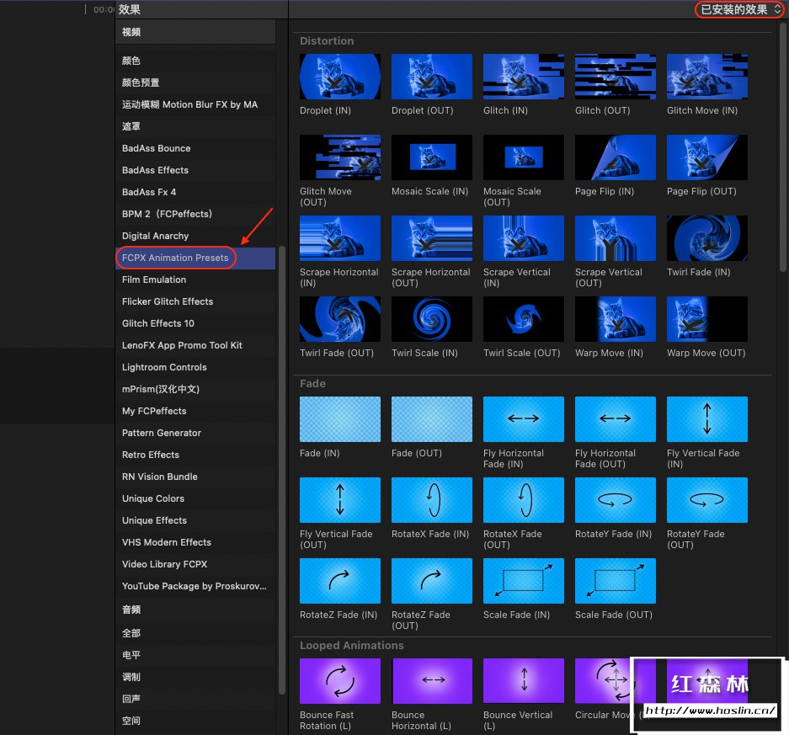
Task: Choose Scrape Vertical (OUT) effect
Action: click(x=615, y=238)
